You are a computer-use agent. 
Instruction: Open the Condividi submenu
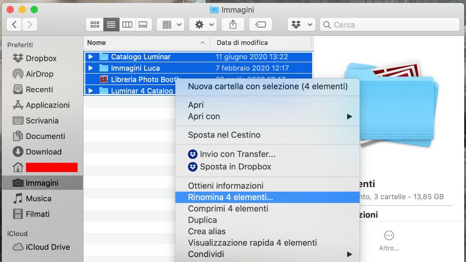coord(268,254)
